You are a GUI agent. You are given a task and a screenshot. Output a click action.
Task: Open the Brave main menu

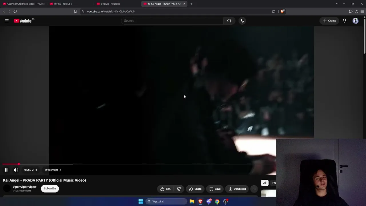[362, 11]
